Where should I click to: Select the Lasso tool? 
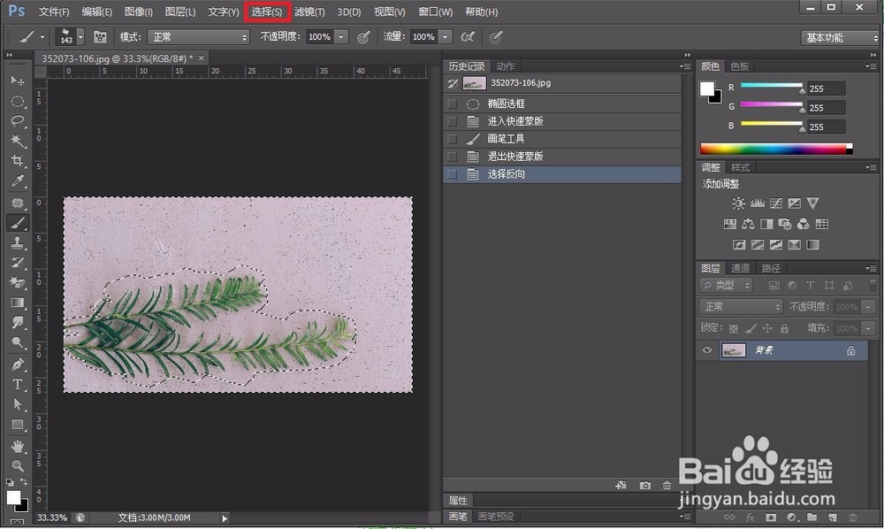[18, 120]
